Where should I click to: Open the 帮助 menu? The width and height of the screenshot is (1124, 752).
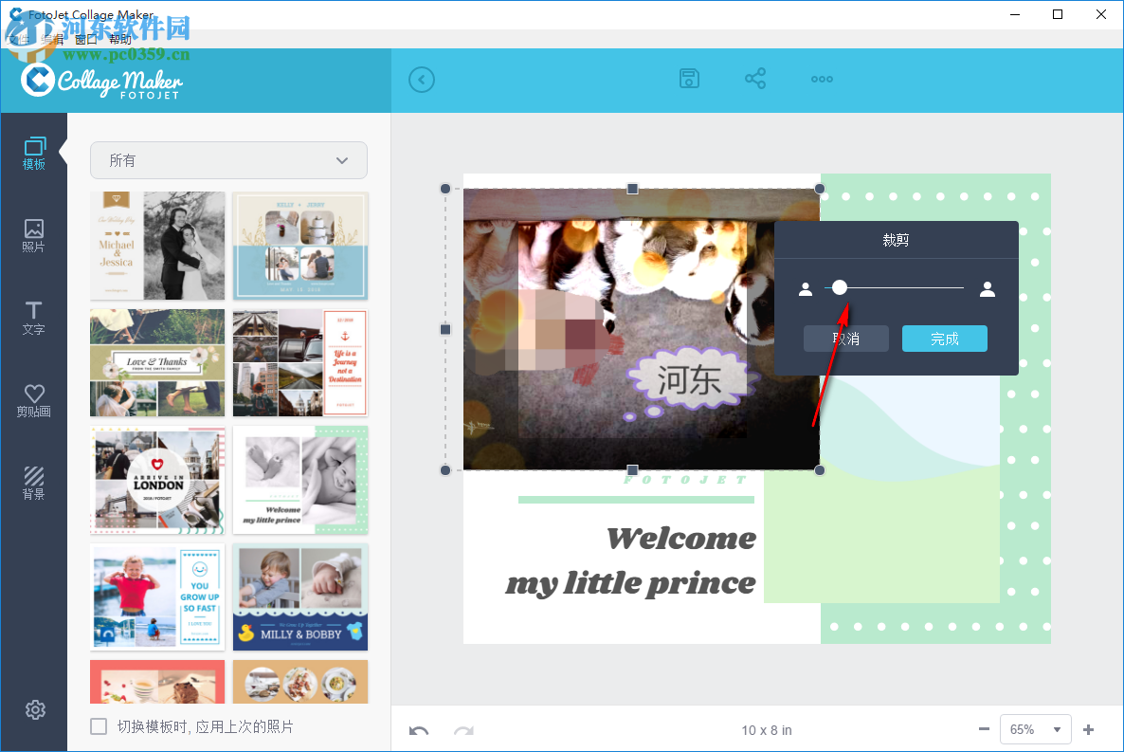tap(120, 38)
